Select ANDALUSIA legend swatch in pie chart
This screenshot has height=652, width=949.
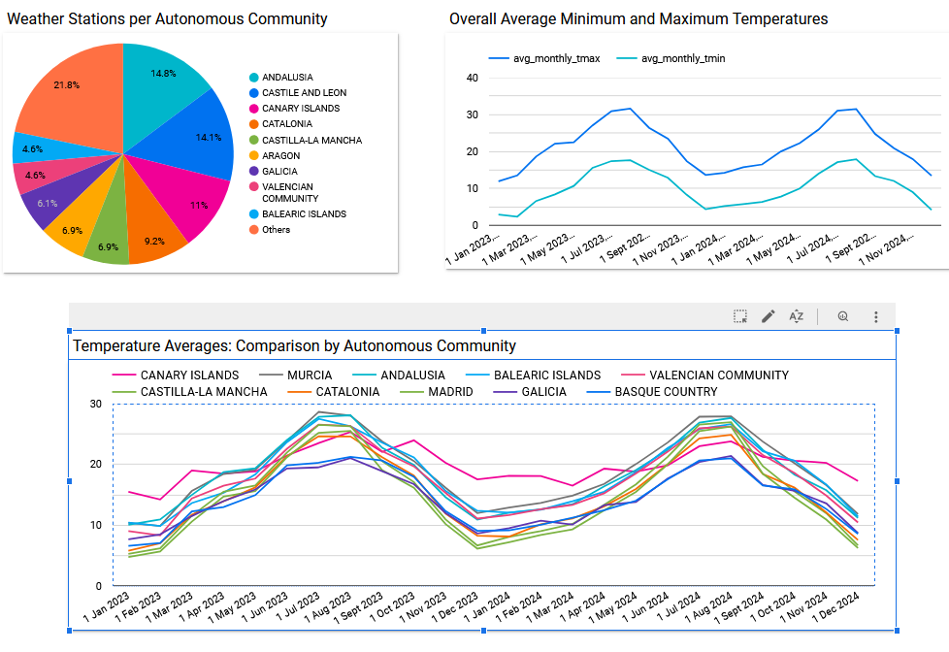pos(254,78)
